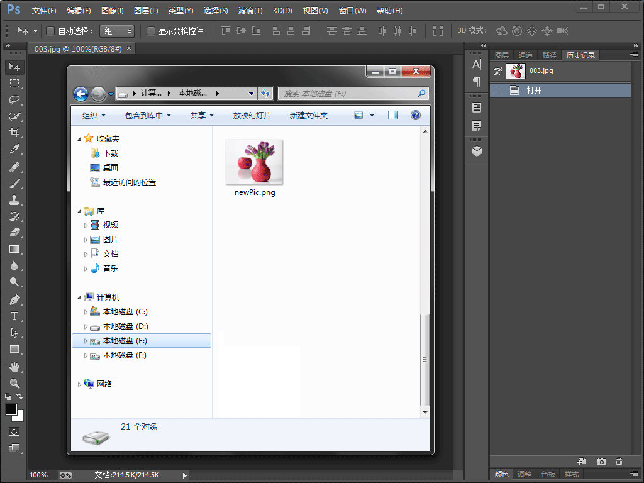Expand the 本地磁盘 (C:) tree node
Image resolution: width=644 pixels, height=483 pixels.
(86, 312)
